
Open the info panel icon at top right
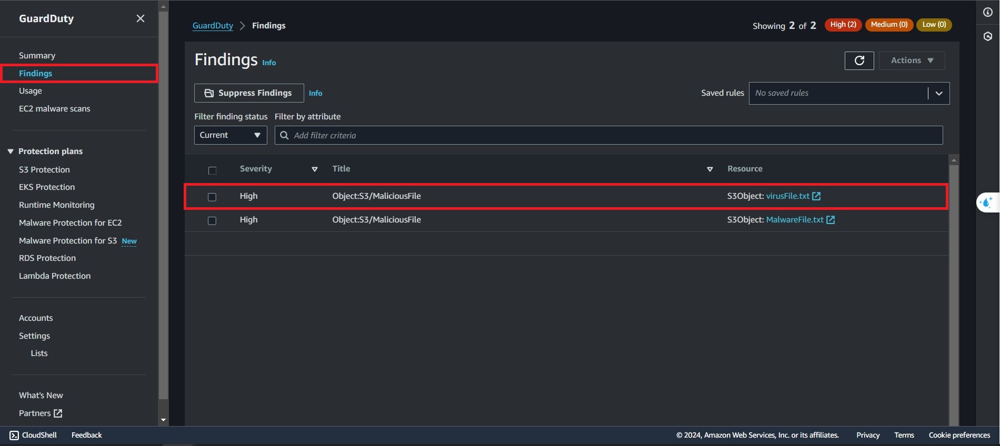[988, 12]
